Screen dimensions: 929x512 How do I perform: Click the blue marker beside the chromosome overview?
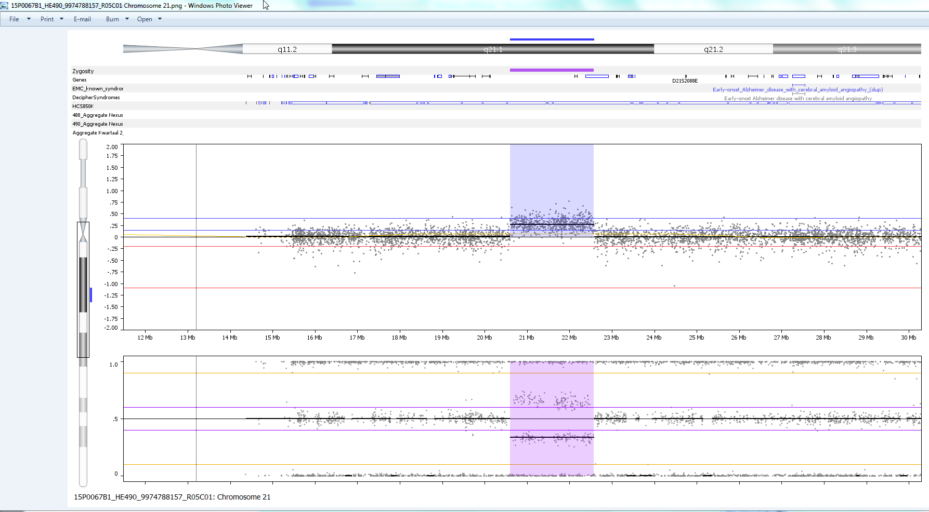[91, 295]
